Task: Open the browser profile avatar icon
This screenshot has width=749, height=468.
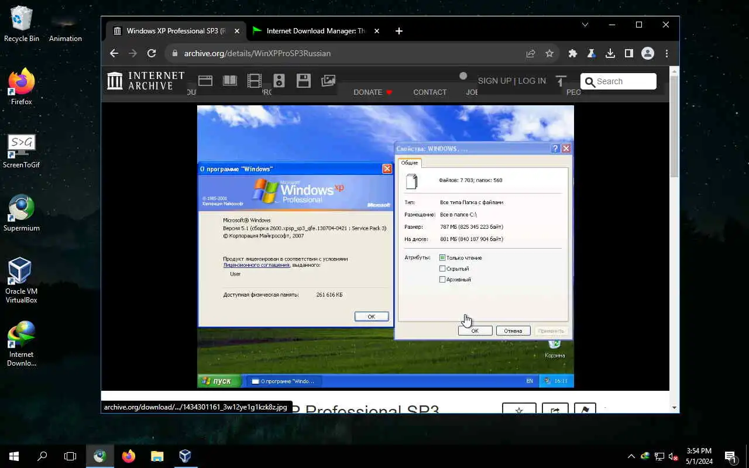Action: coord(648,53)
